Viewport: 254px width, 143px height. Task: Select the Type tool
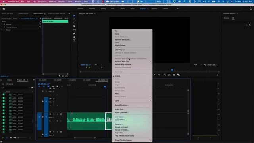click(74, 41)
